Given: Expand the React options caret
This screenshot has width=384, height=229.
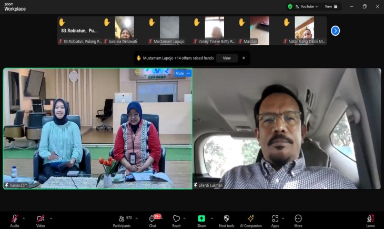Looking at the screenshot, I should [185, 218].
